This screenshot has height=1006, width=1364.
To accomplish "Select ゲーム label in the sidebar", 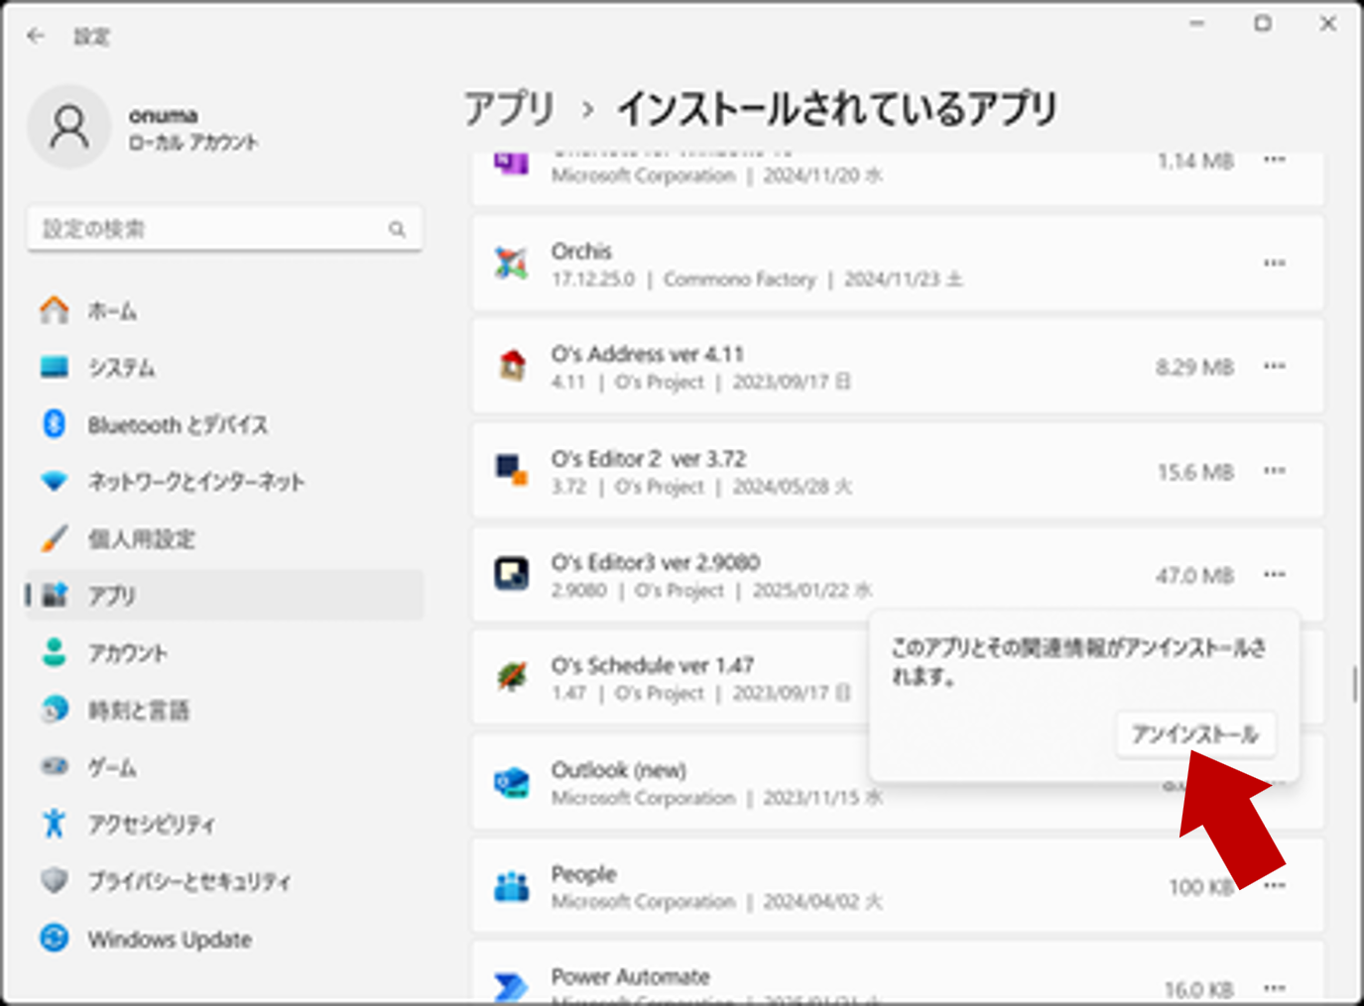I will coord(112,767).
